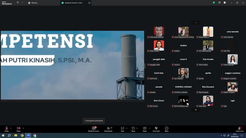
Task: Open the Participants panel
Action: tap(108, 129)
